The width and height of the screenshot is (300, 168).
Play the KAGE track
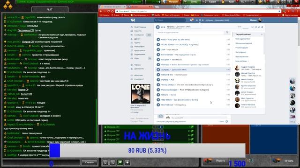pos(158,40)
